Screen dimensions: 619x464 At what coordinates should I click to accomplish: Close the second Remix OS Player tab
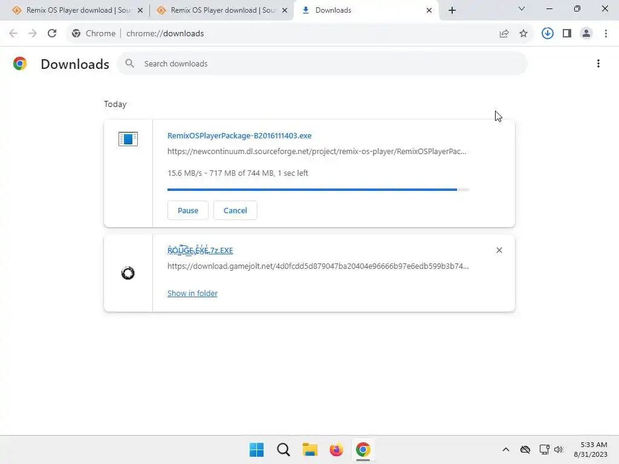point(285,11)
